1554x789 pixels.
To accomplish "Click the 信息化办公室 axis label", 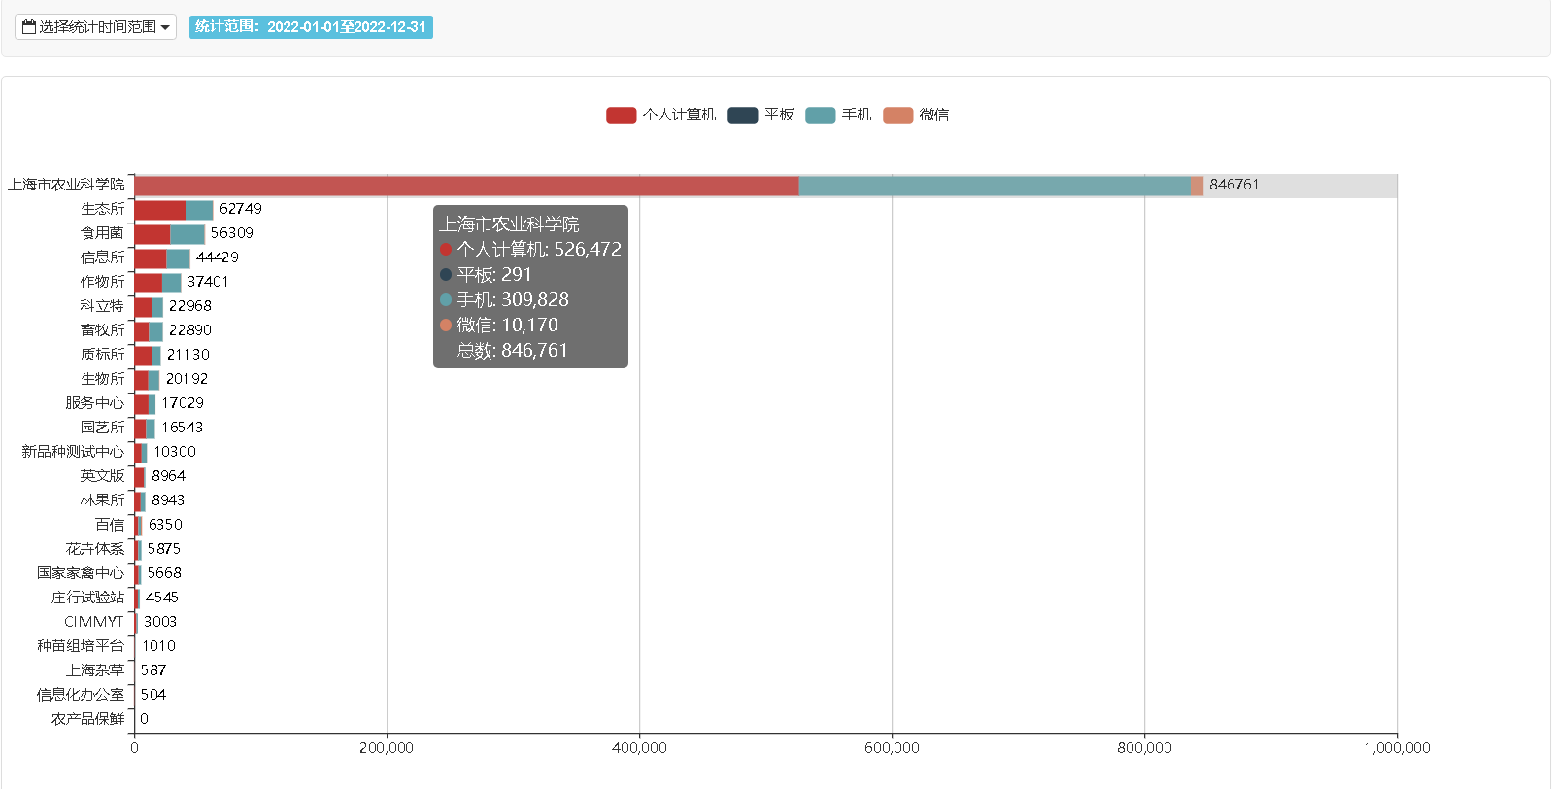I will pyautogui.click(x=81, y=695).
